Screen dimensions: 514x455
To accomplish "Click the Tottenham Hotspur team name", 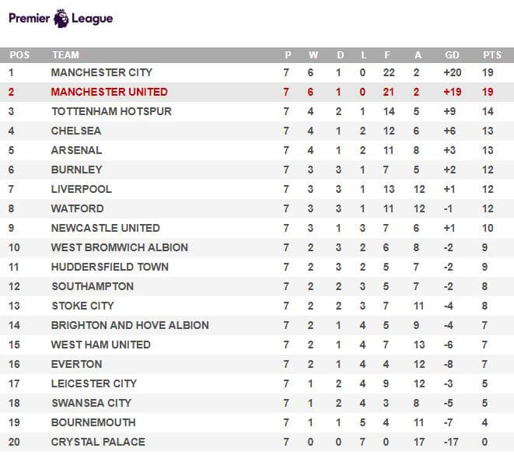I will coord(111,111).
